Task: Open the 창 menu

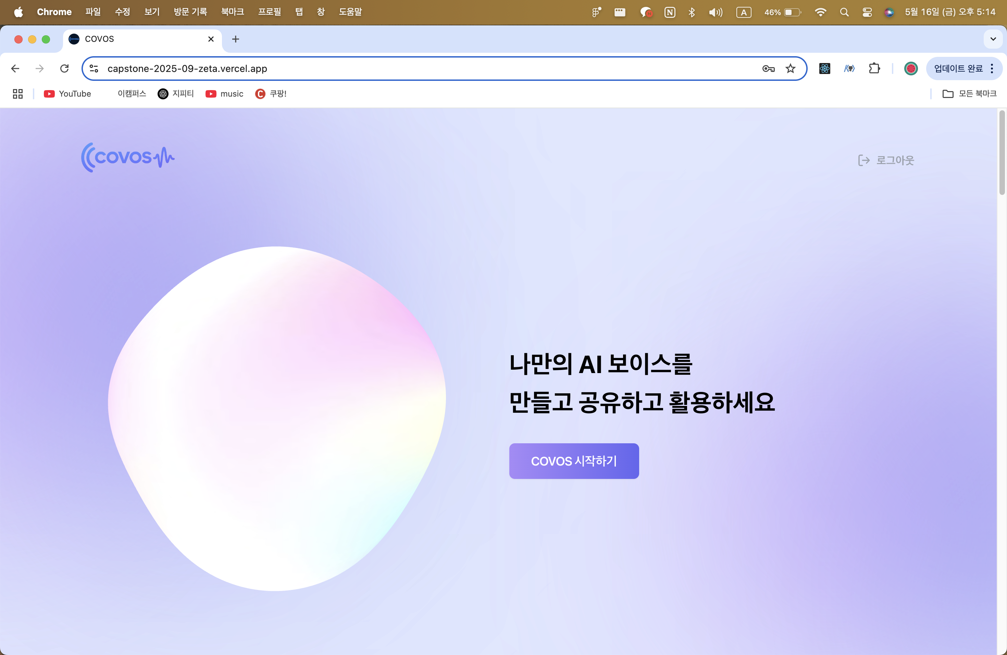Action: point(321,12)
